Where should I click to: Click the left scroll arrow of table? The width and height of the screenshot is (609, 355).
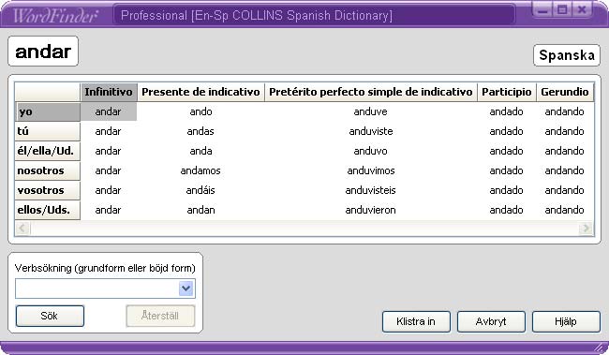tap(22, 228)
